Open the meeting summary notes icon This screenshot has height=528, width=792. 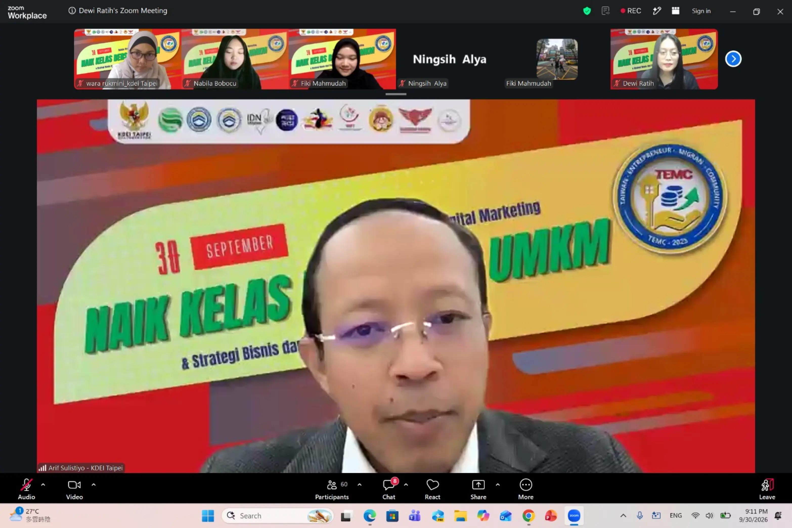tap(605, 11)
